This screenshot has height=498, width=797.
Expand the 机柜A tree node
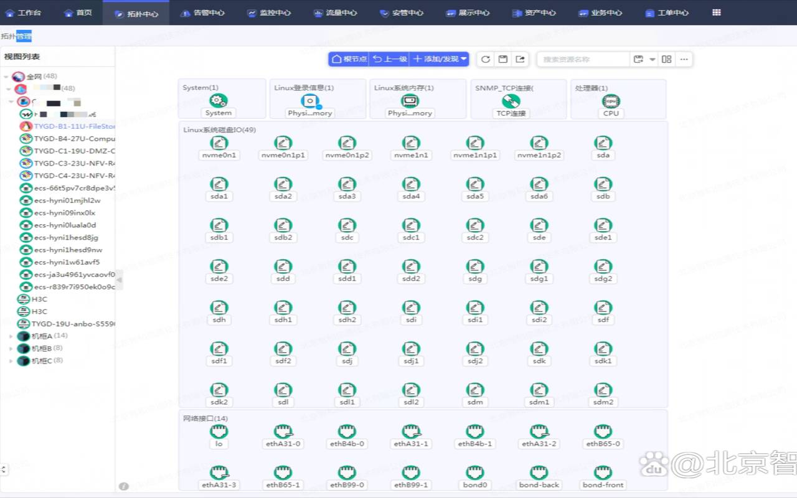coord(11,336)
